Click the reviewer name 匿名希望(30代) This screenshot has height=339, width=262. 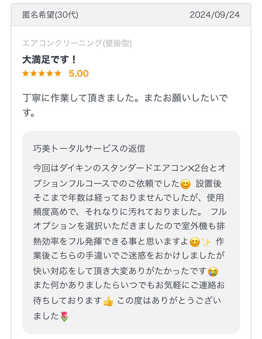[x=50, y=15]
